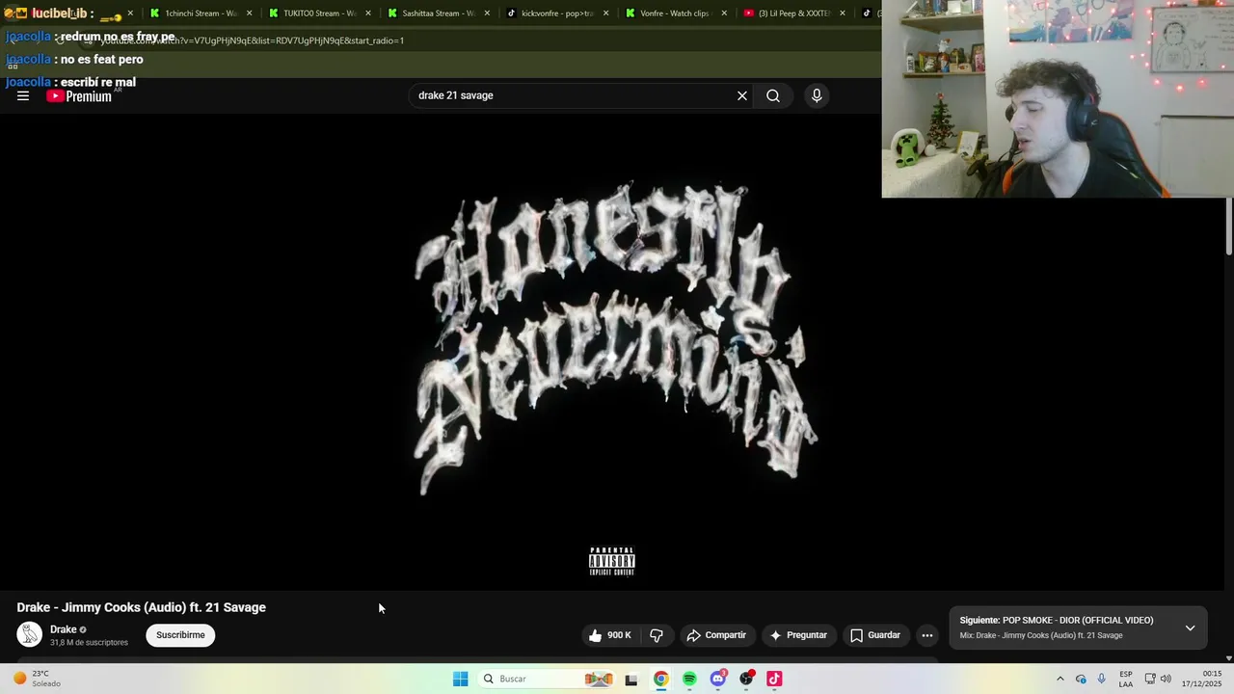Run search with magnifying glass button
Image resolution: width=1234 pixels, height=694 pixels.
click(773, 95)
